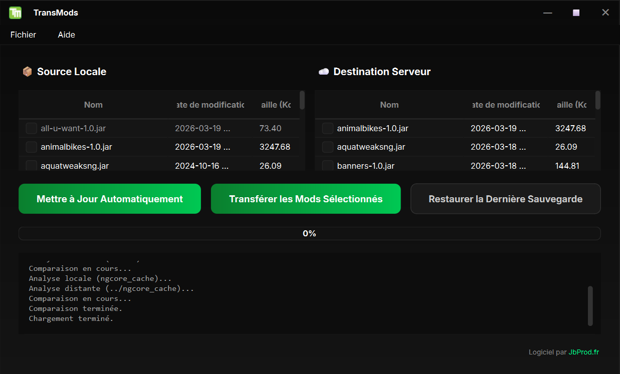Click the 144.81 size value

pos(567,165)
